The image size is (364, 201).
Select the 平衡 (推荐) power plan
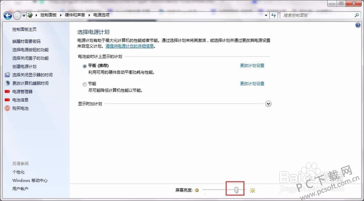pos(85,66)
